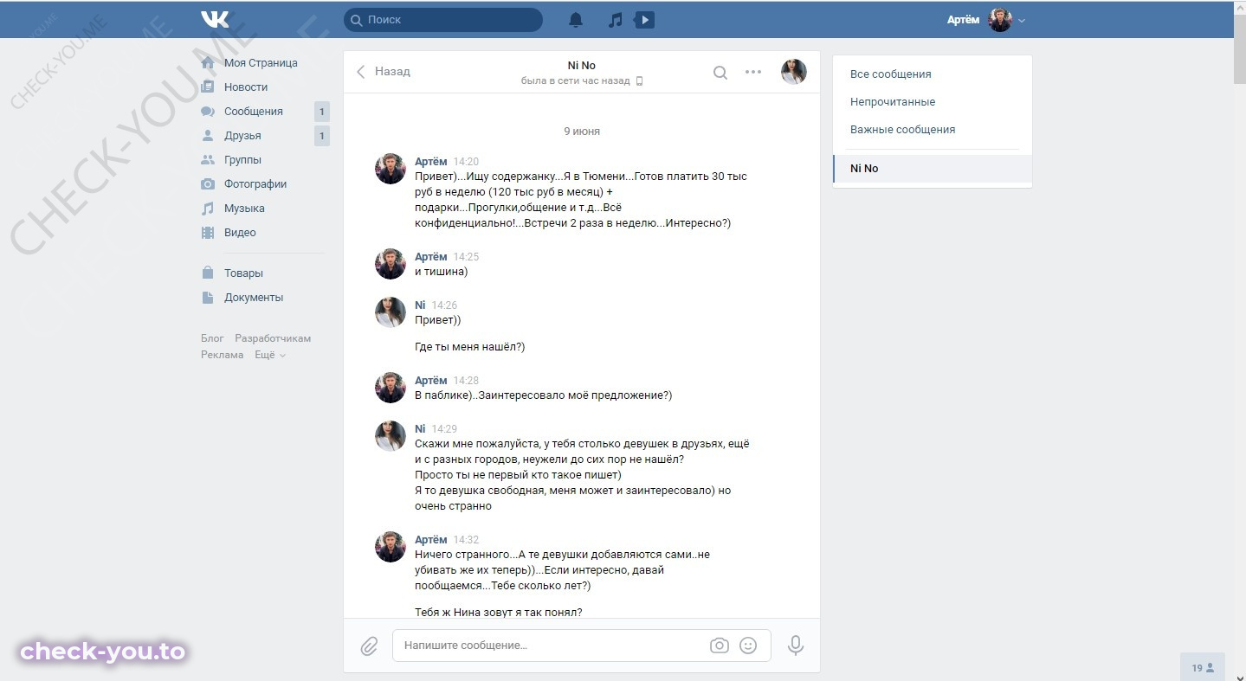Click the 9 июня date separator

(x=582, y=132)
